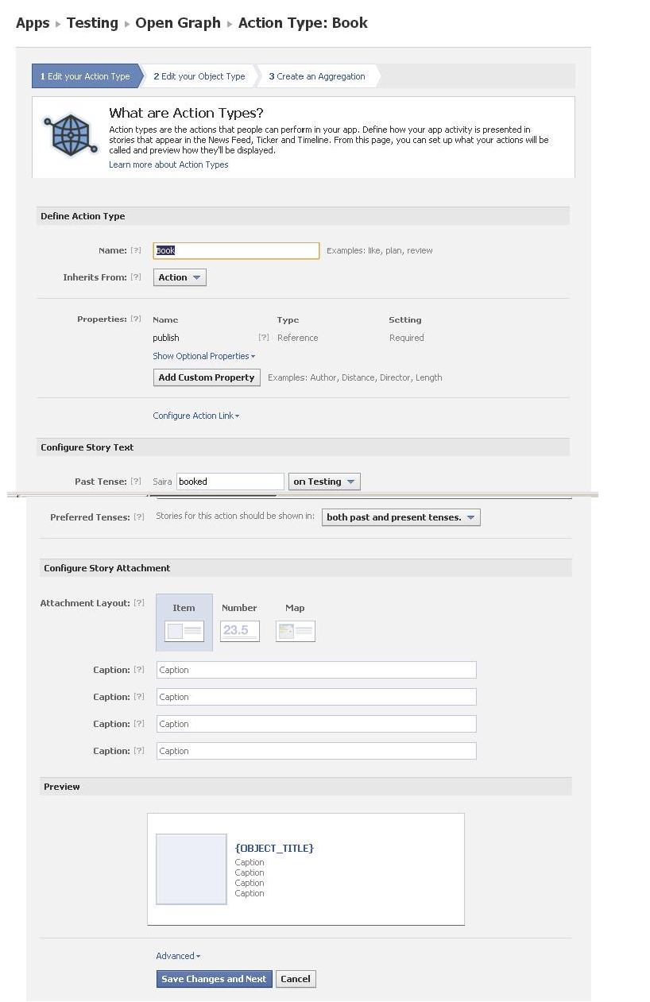Select the Item attachment layout icon
This screenshot has width=650, height=1002.
pos(184,631)
